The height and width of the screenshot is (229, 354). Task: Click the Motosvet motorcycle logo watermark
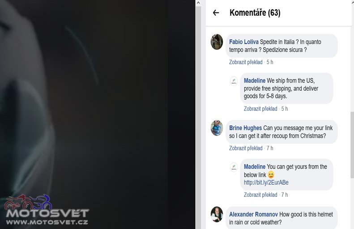(x=47, y=210)
